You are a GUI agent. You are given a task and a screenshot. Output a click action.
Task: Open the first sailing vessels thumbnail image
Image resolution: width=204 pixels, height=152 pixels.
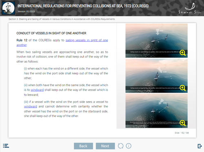[x=156, y=41]
